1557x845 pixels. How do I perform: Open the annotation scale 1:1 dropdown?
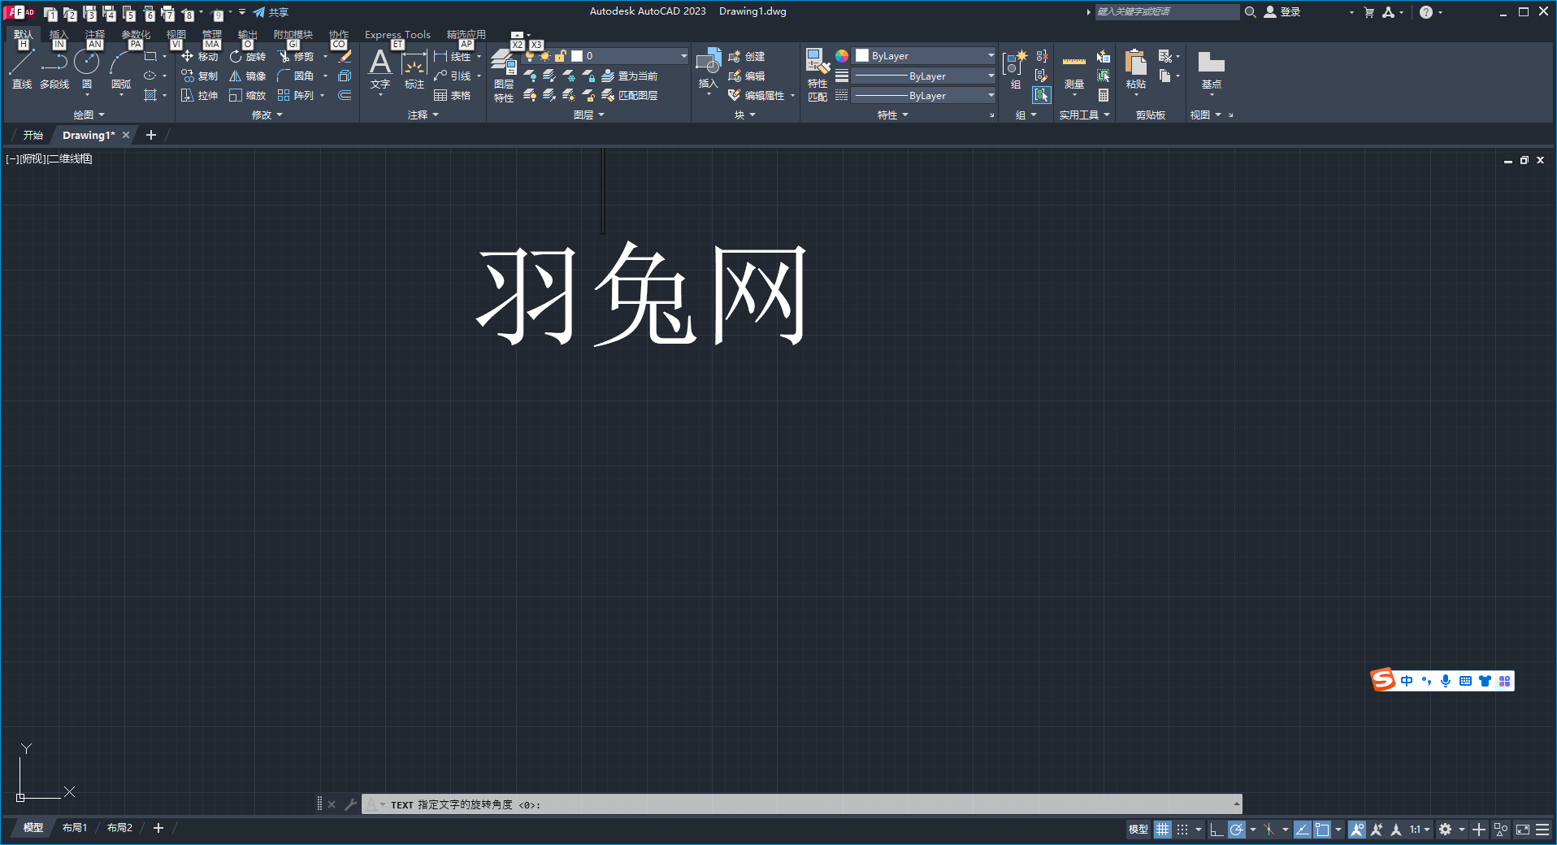pos(1420,830)
